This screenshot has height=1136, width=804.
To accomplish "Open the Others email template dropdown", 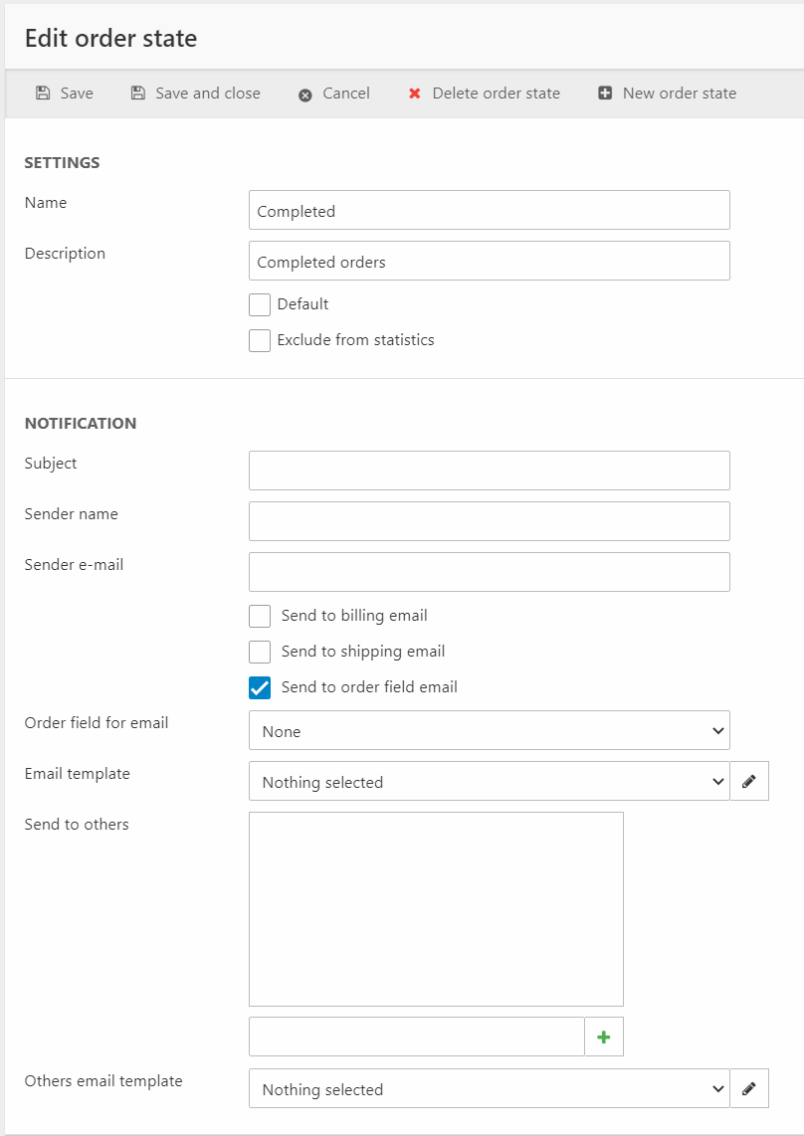I will (489, 1089).
